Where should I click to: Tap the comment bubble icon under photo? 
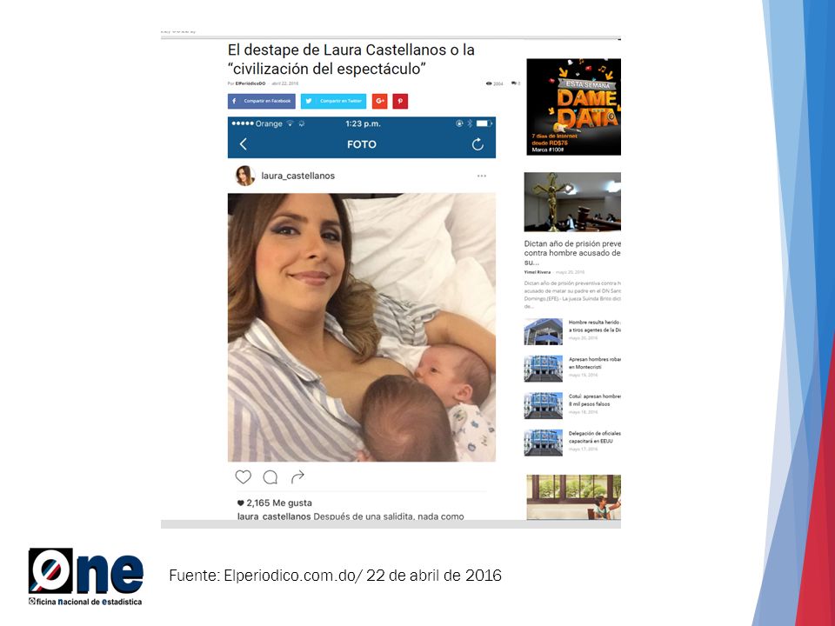point(271,477)
